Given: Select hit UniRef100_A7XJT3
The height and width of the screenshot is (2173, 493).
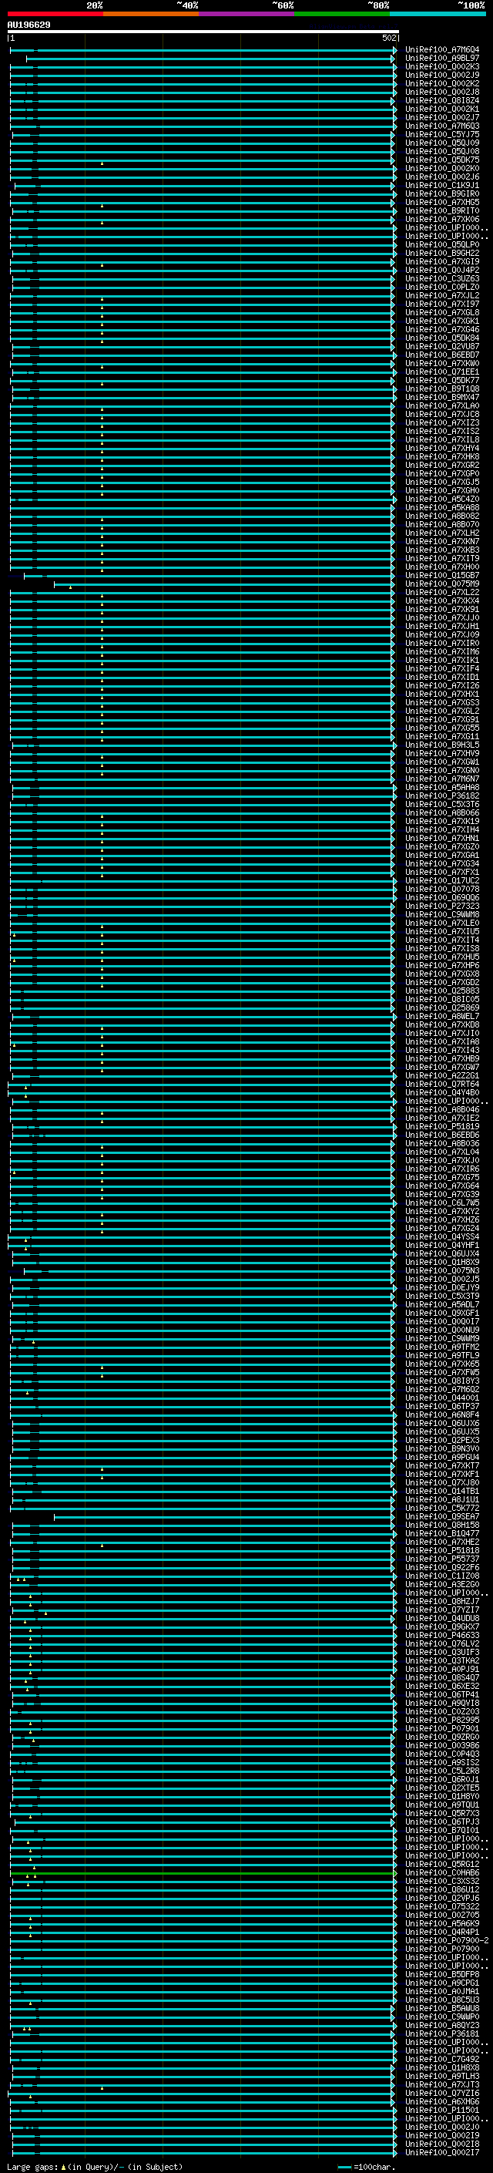Looking at the screenshot, I should click(441, 2084).
